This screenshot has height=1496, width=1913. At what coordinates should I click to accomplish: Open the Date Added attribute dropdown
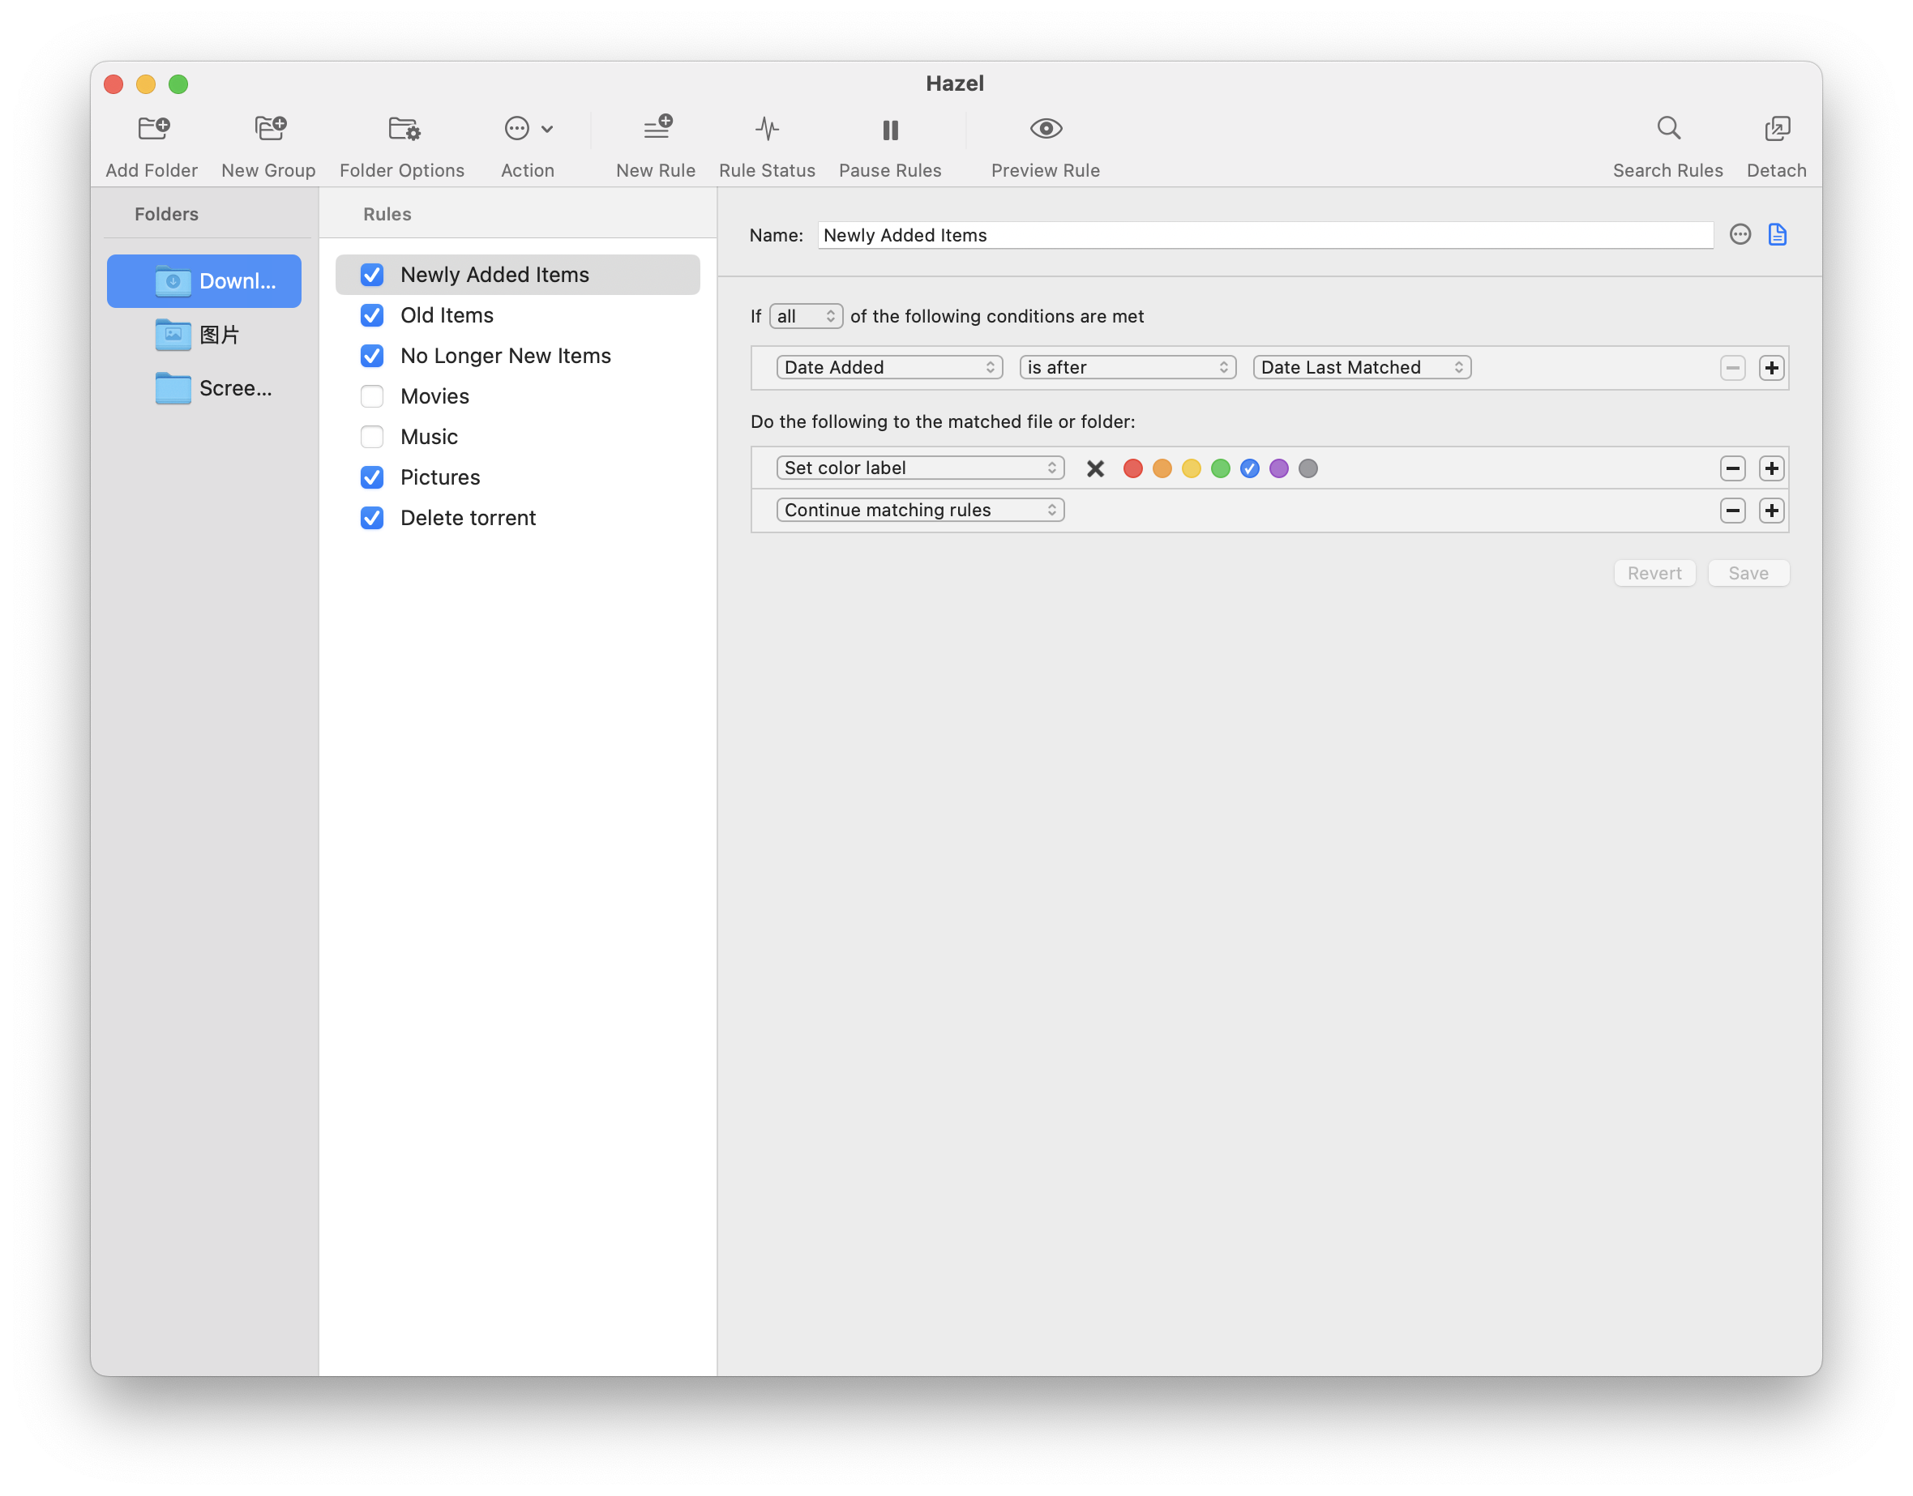(889, 368)
